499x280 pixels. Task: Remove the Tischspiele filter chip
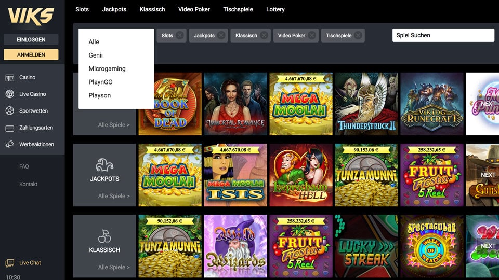coord(358,36)
